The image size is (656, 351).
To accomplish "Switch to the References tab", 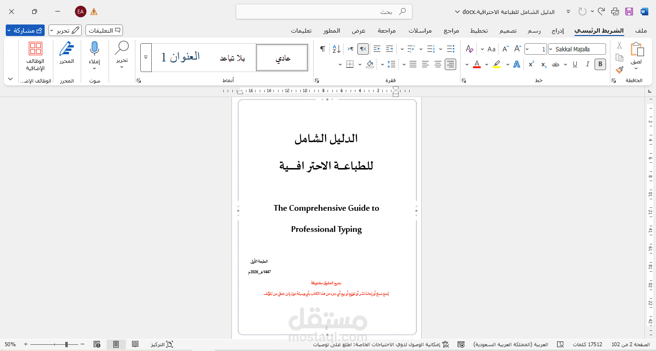I will tap(451, 30).
